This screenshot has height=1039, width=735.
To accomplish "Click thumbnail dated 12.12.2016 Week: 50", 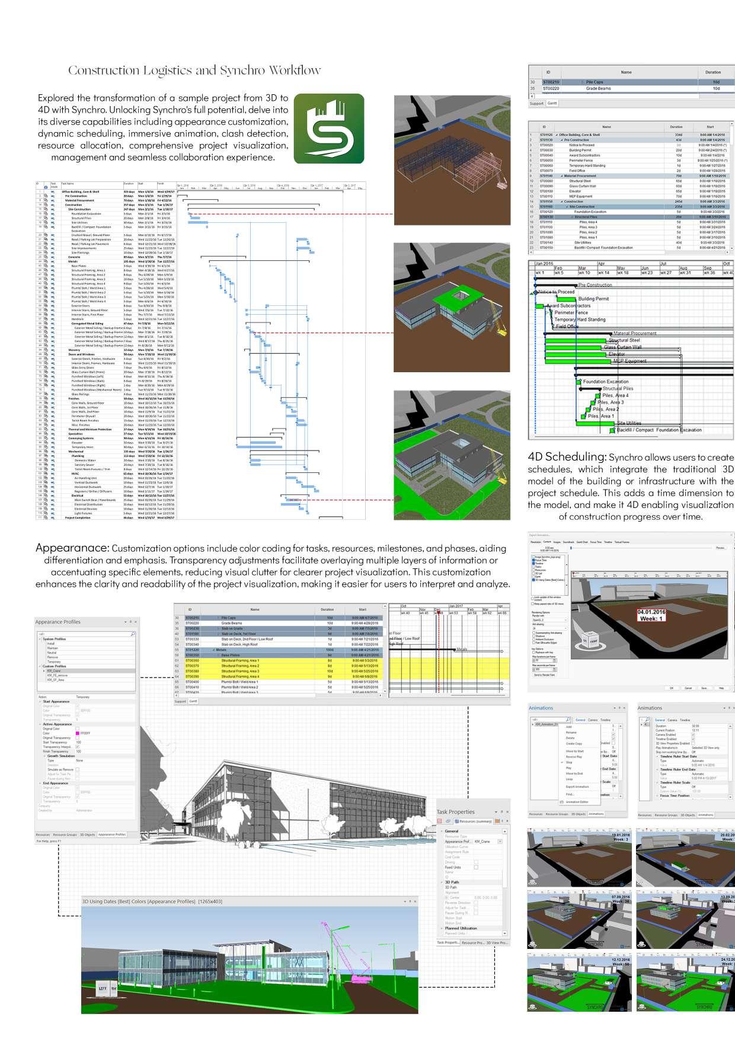I will point(579,982).
